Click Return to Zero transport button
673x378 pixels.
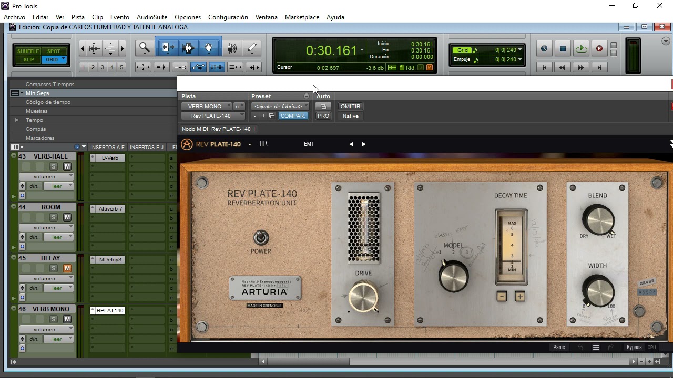[544, 67]
